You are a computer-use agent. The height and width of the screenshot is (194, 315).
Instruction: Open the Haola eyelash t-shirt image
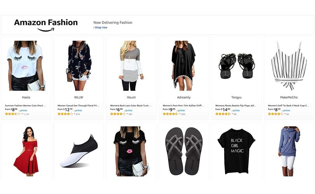[x=26, y=65]
